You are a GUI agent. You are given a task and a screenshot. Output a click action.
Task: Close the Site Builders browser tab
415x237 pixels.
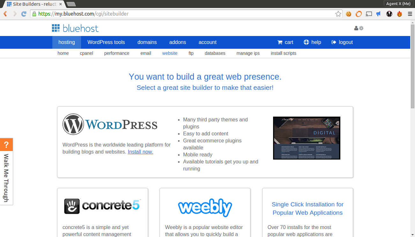(x=61, y=4)
